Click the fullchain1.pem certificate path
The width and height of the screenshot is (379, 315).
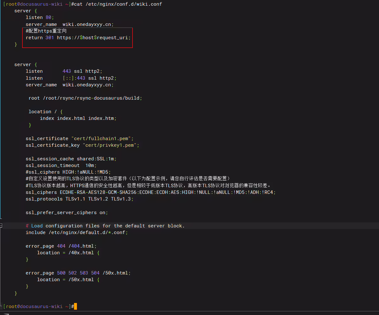pyautogui.click(x=101, y=139)
